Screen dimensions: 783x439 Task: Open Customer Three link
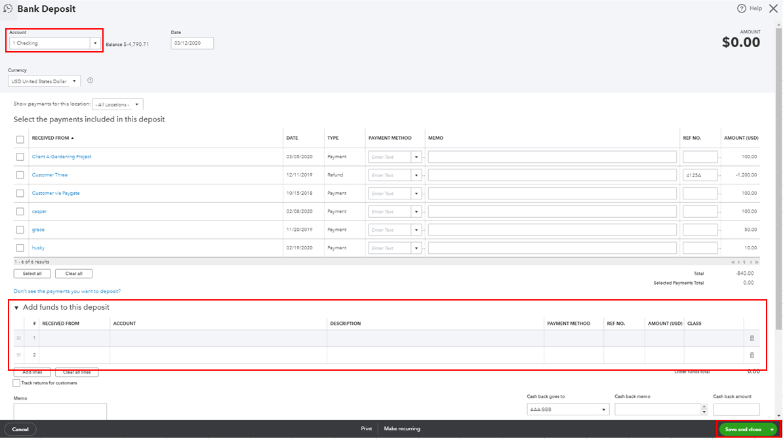(x=49, y=175)
